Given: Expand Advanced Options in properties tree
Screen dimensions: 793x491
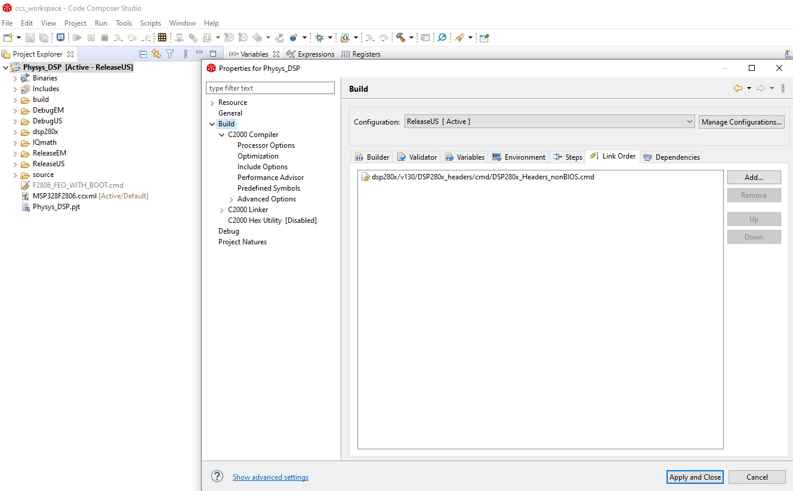Looking at the screenshot, I should tap(231, 200).
